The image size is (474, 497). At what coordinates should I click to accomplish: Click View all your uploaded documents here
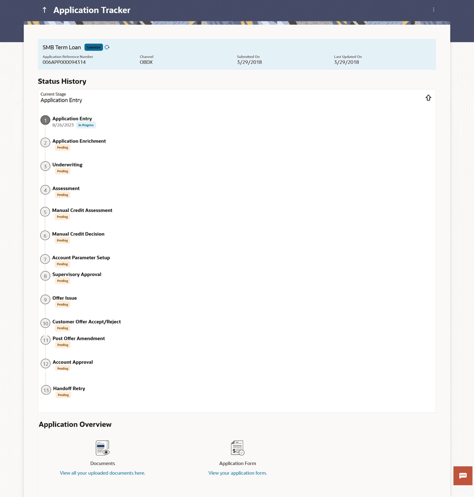pos(102,473)
